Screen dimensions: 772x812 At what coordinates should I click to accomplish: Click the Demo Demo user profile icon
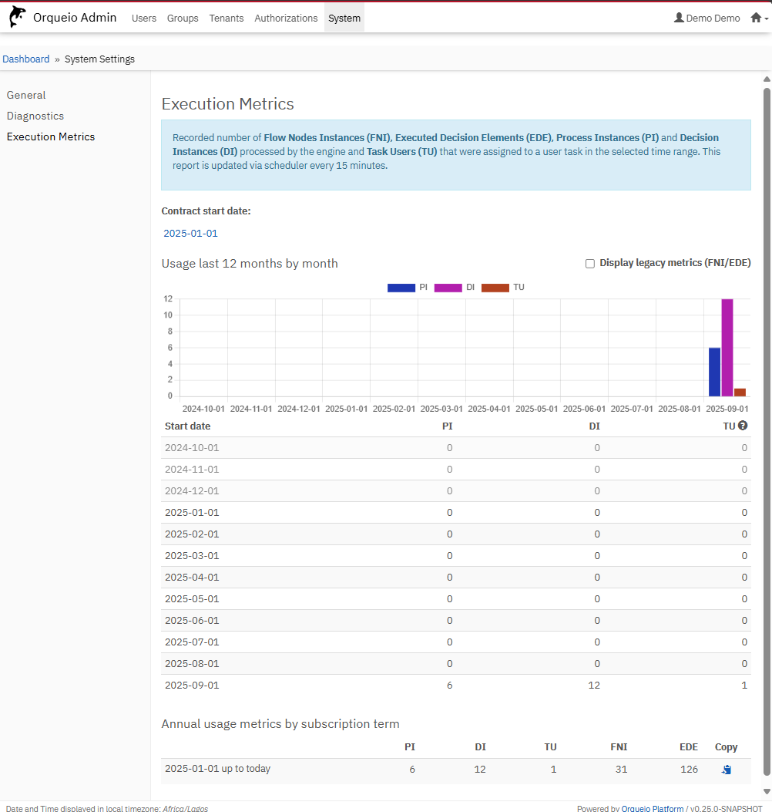(679, 18)
